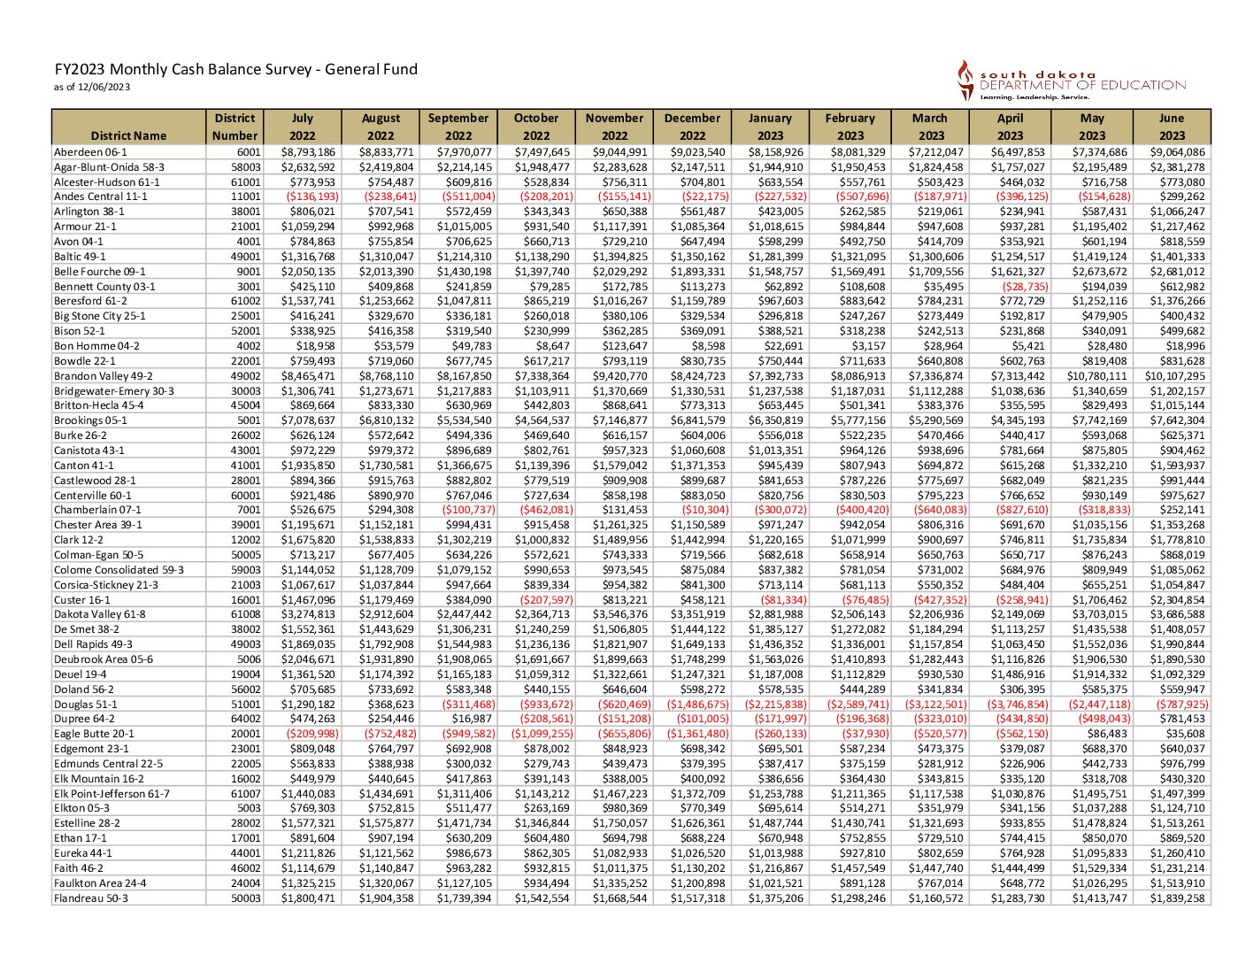
Task: Select the Douglas 51-1 row name
Action: point(86,704)
